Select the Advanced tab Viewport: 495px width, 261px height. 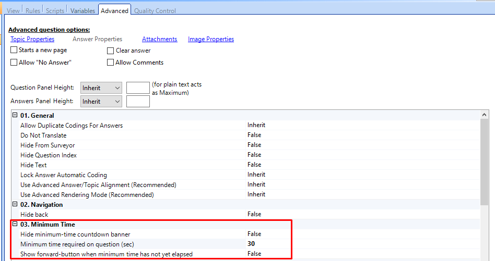[114, 11]
